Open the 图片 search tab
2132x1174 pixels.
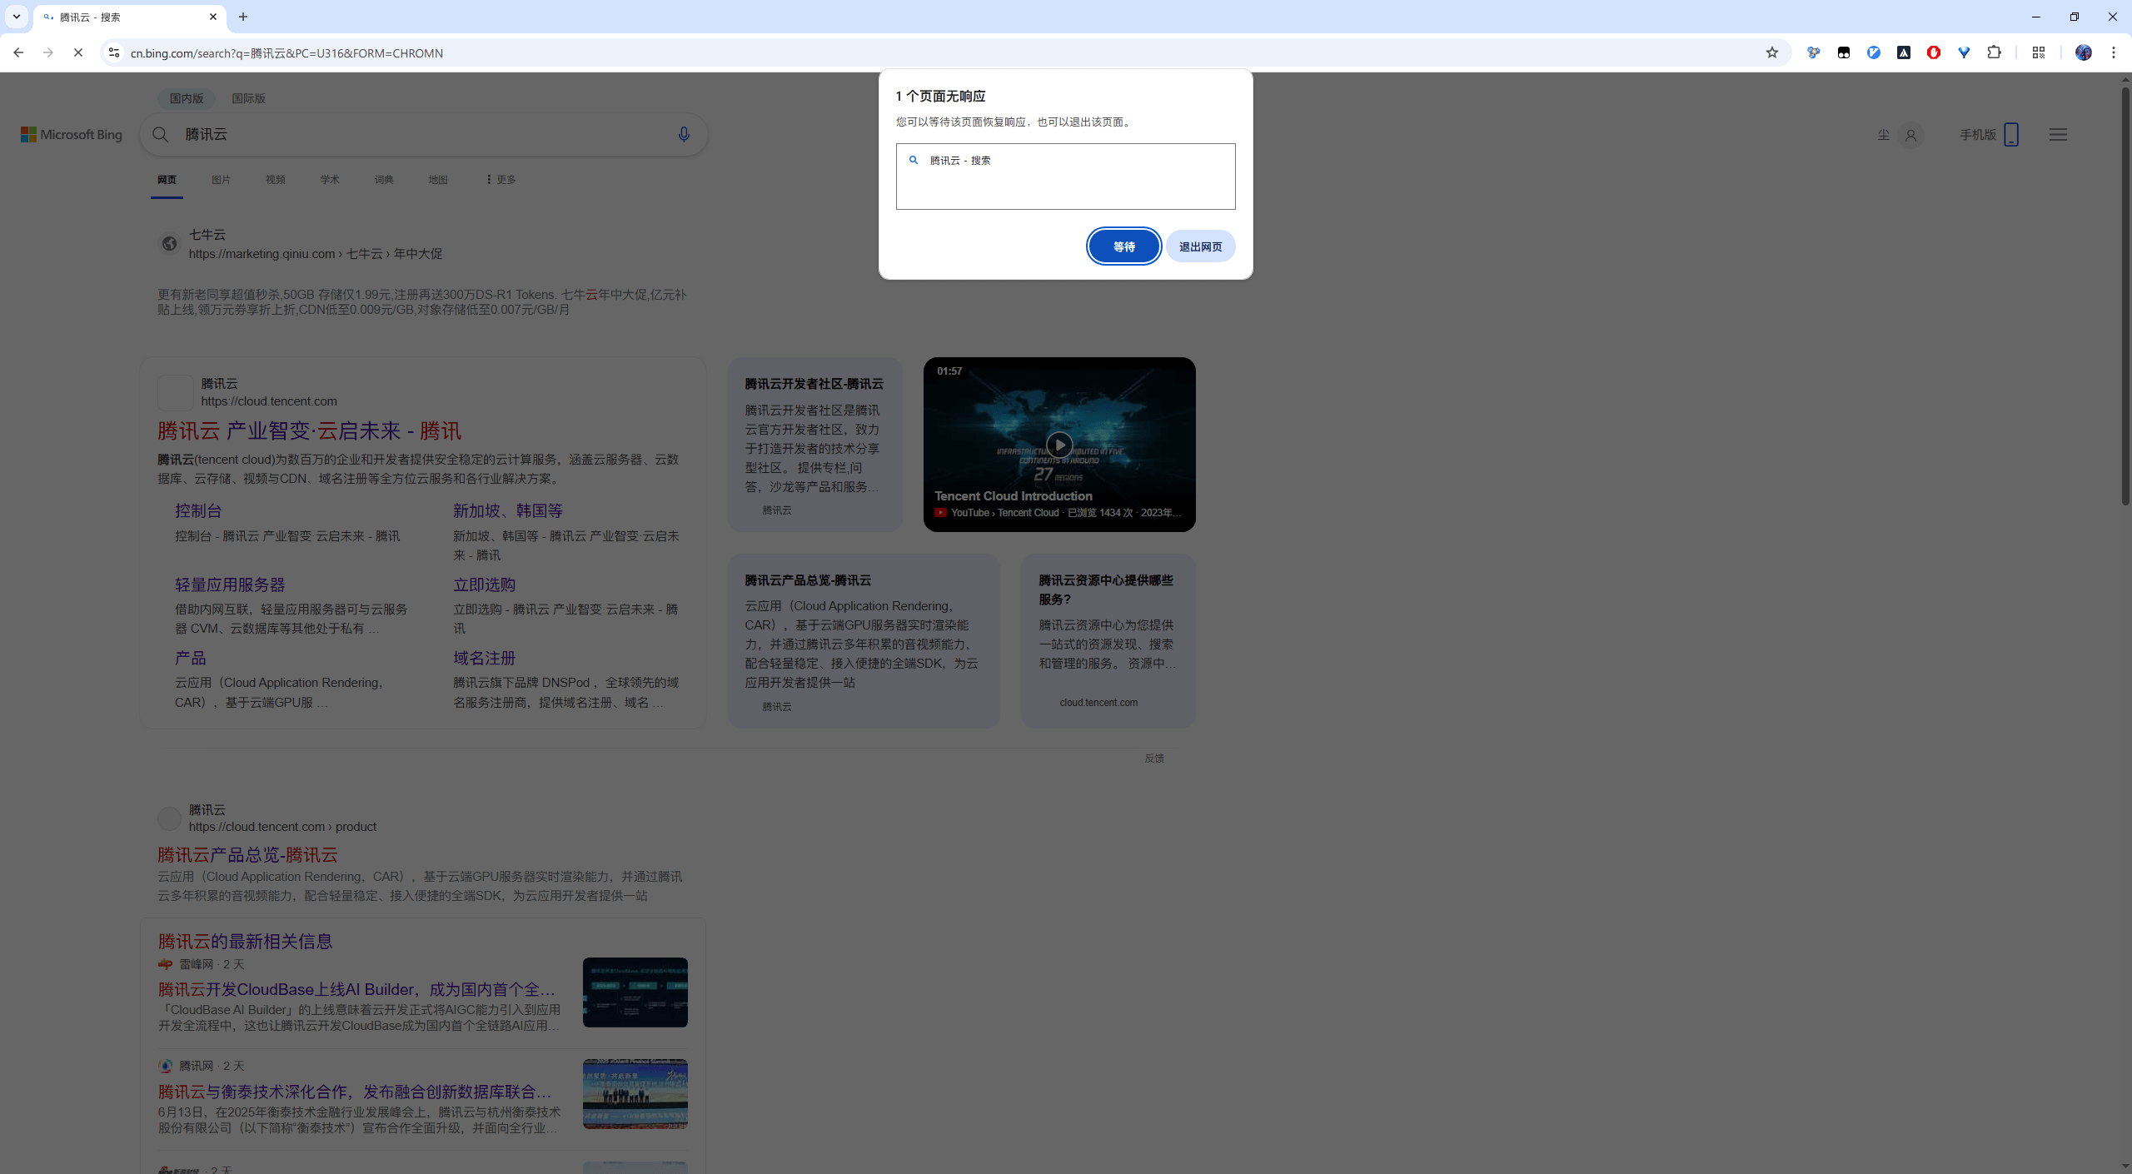221,180
